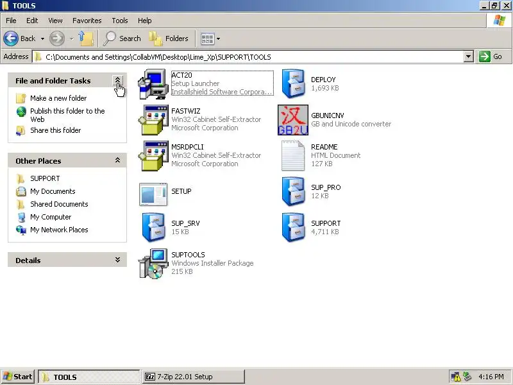Click the Windows flag logo
Screen dimensions: 513x385
(500, 21)
